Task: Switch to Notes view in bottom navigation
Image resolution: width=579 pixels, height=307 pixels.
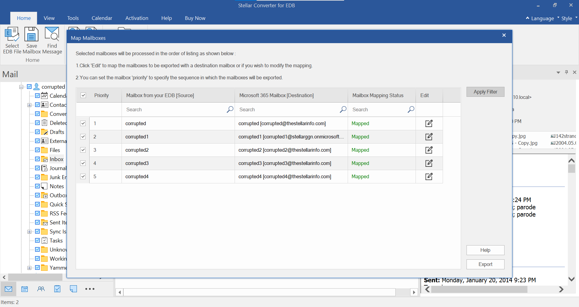Action: click(73, 289)
